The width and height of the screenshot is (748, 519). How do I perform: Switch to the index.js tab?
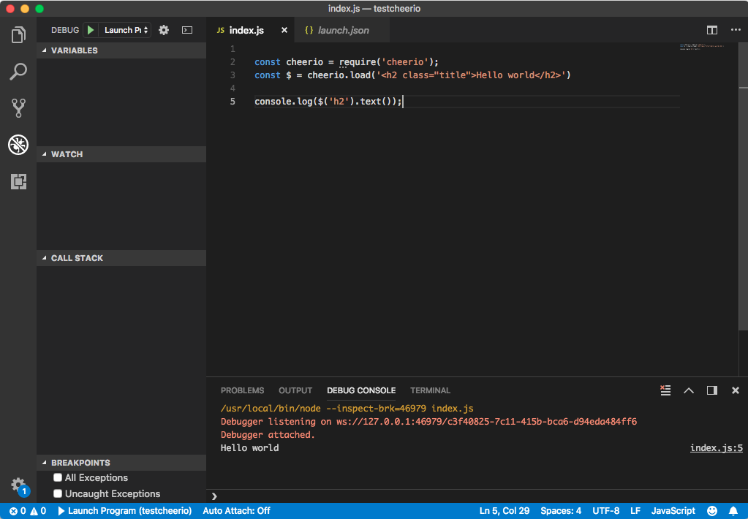point(246,30)
